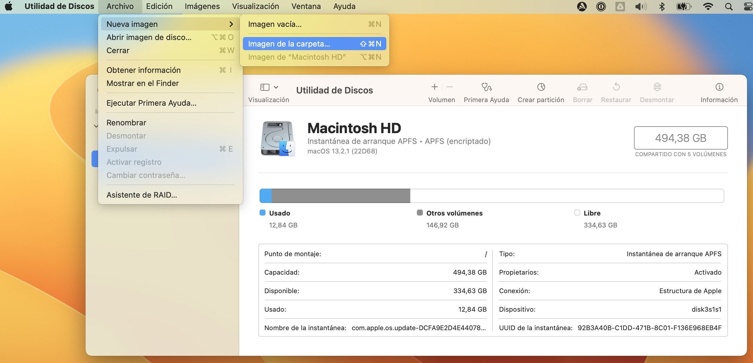Open the Ayuda menu
The height and width of the screenshot is (363, 753).
(344, 6)
